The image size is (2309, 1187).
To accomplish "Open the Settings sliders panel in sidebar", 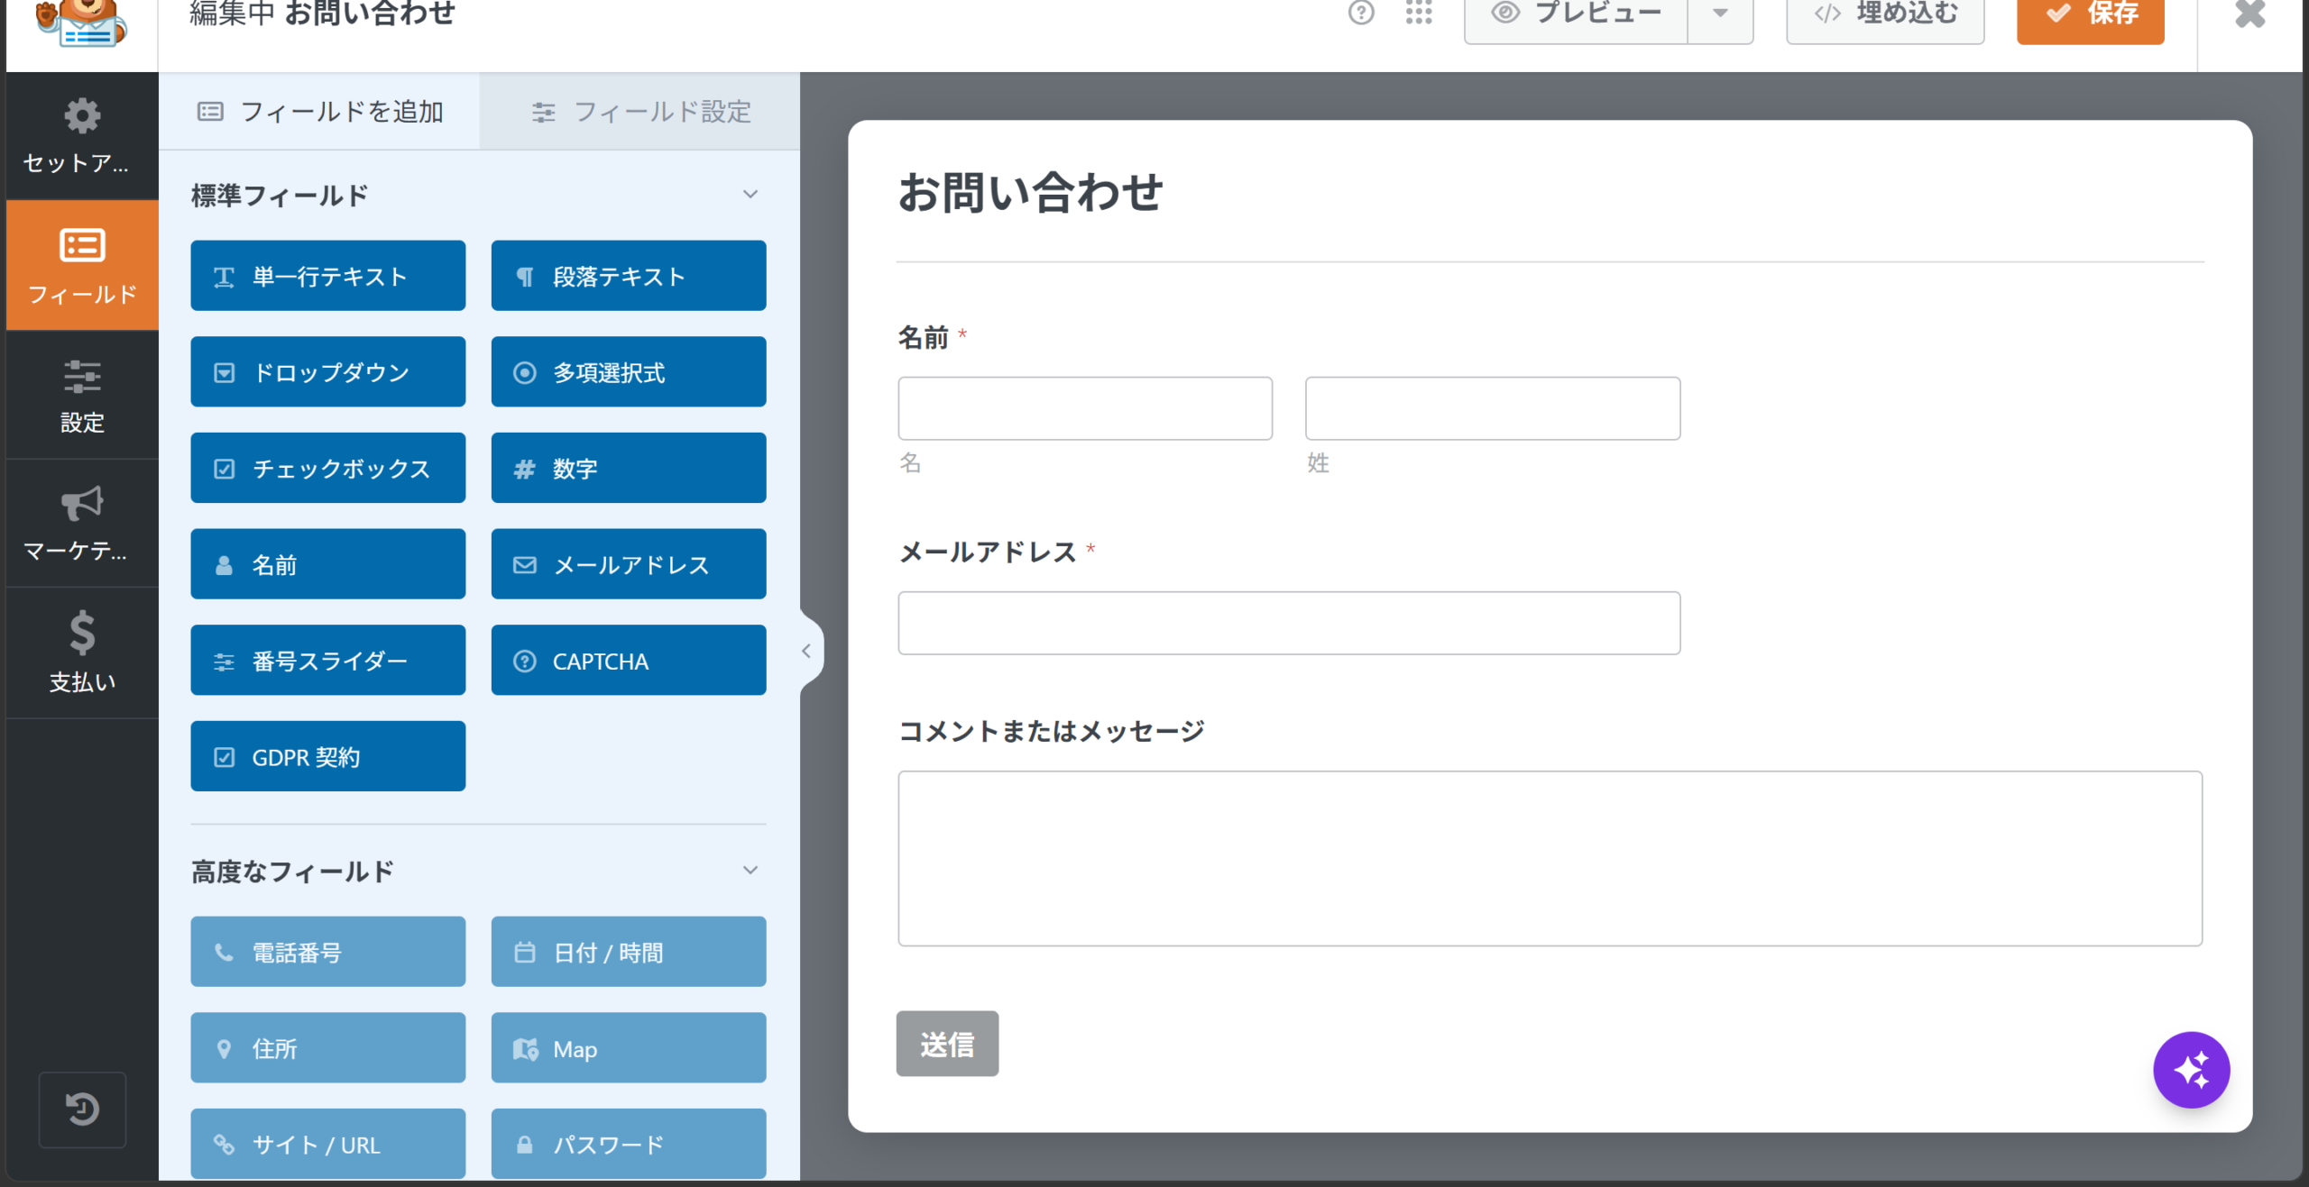I will pyautogui.click(x=82, y=396).
